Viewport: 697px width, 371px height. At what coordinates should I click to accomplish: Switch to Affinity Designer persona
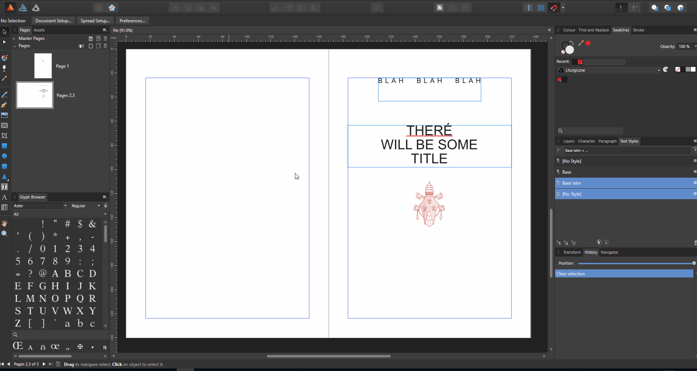pyautogui.click(x=23, y=8)
